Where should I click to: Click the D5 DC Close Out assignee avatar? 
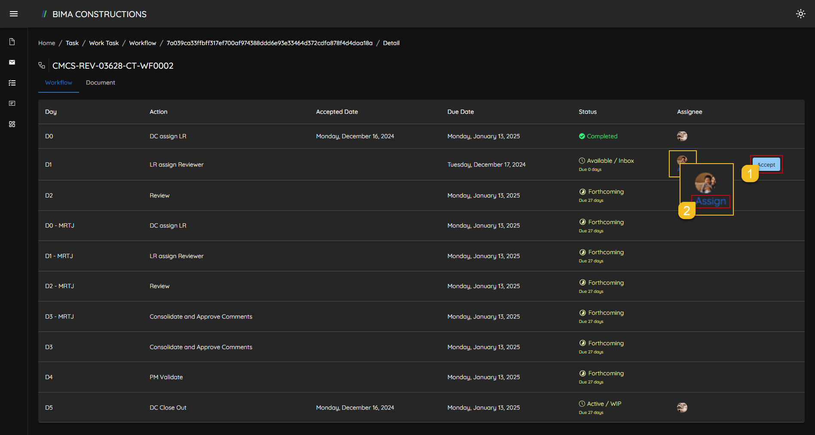682,408
